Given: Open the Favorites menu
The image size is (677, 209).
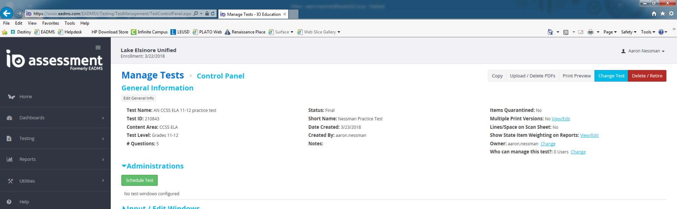Looking at the screenshot, I should click(50, 23).
